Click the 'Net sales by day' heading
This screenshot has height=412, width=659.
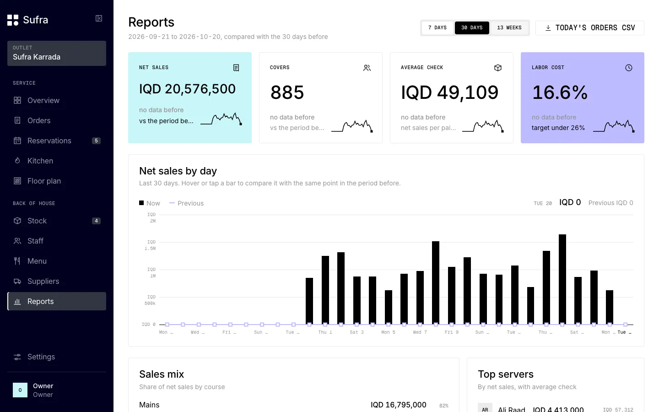pos(178,171)
